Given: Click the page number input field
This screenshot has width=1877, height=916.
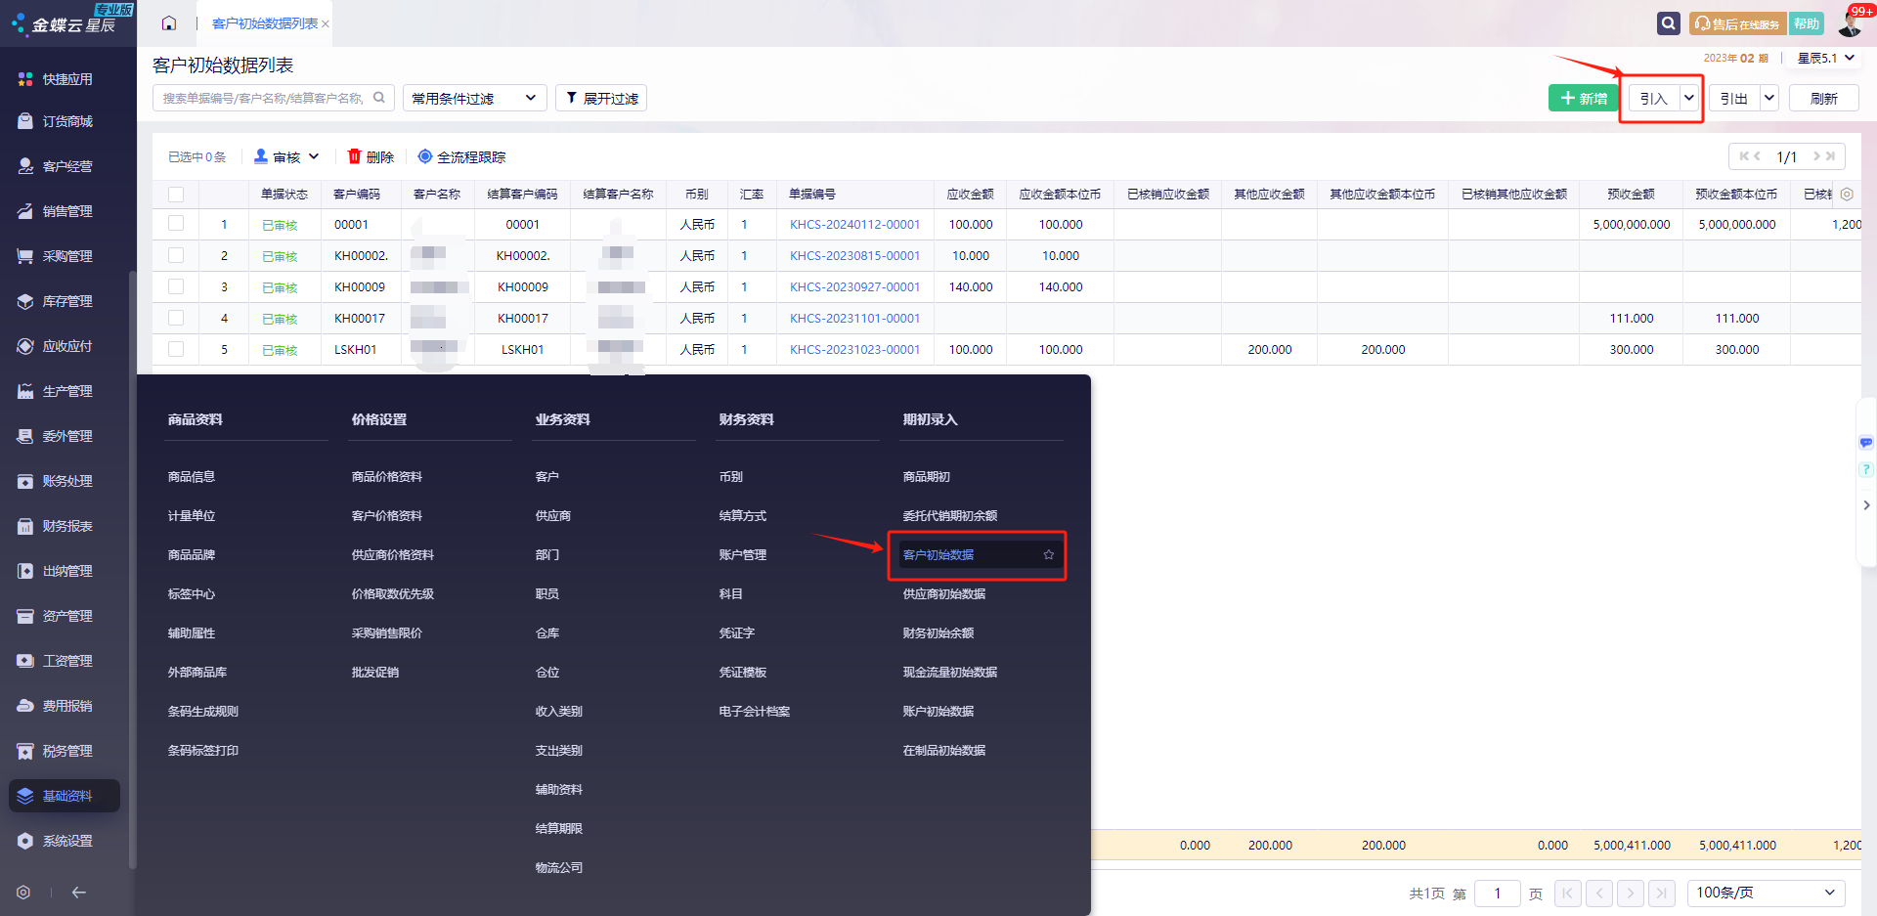Looking at the screenshot, I should [1498, 893].
